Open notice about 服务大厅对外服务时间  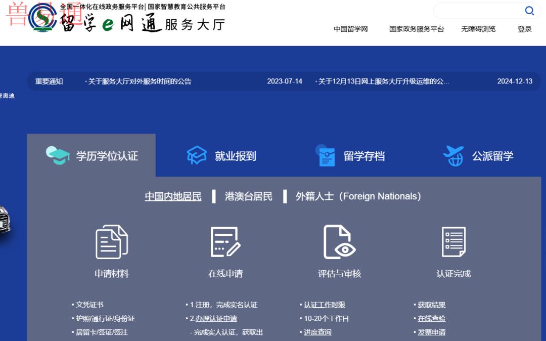(140, 81)
